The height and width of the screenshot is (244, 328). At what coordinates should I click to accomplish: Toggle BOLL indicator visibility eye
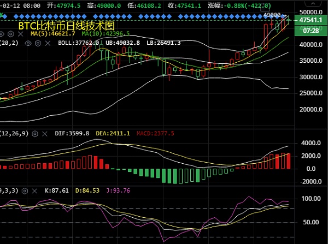point(28,43)
